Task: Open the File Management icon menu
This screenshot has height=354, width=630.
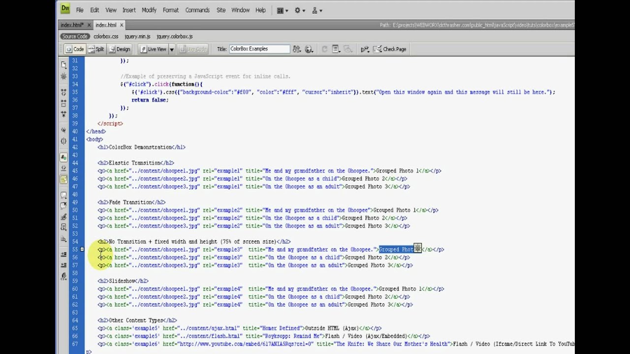Action: [x=297, y=49]
